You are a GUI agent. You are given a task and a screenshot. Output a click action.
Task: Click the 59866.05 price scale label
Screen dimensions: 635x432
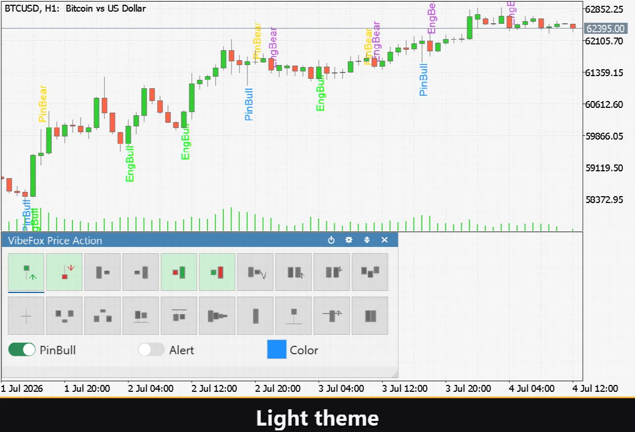604,136
